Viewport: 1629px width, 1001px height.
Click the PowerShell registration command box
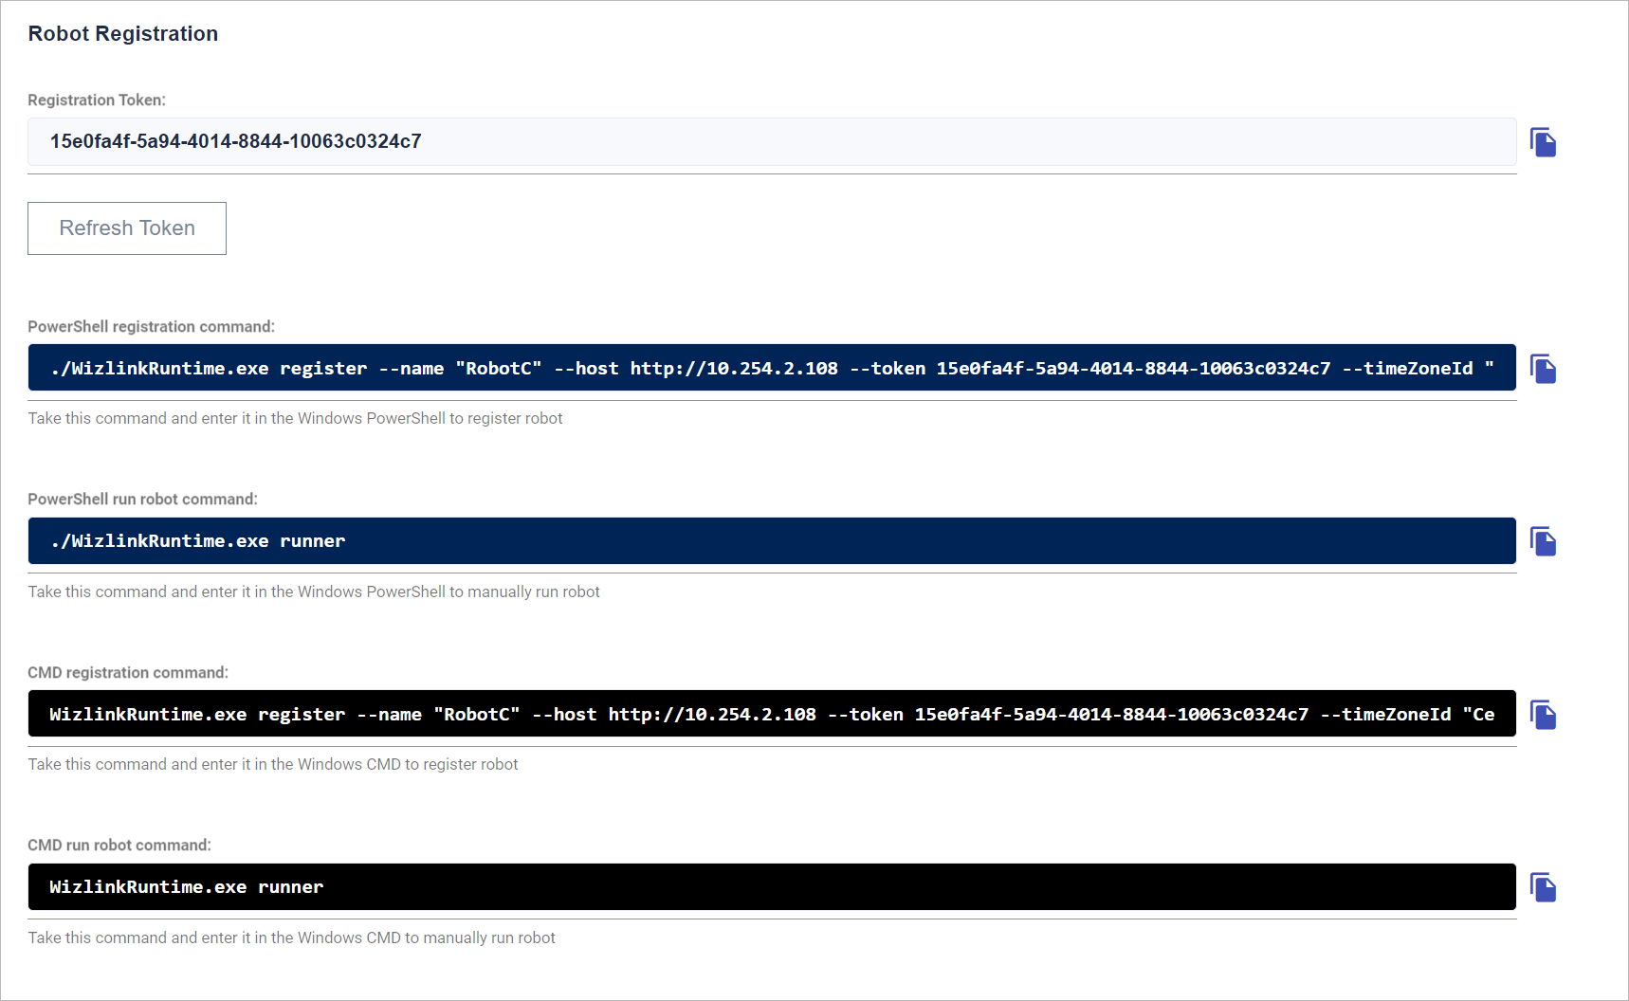click(x=772, y=368)
